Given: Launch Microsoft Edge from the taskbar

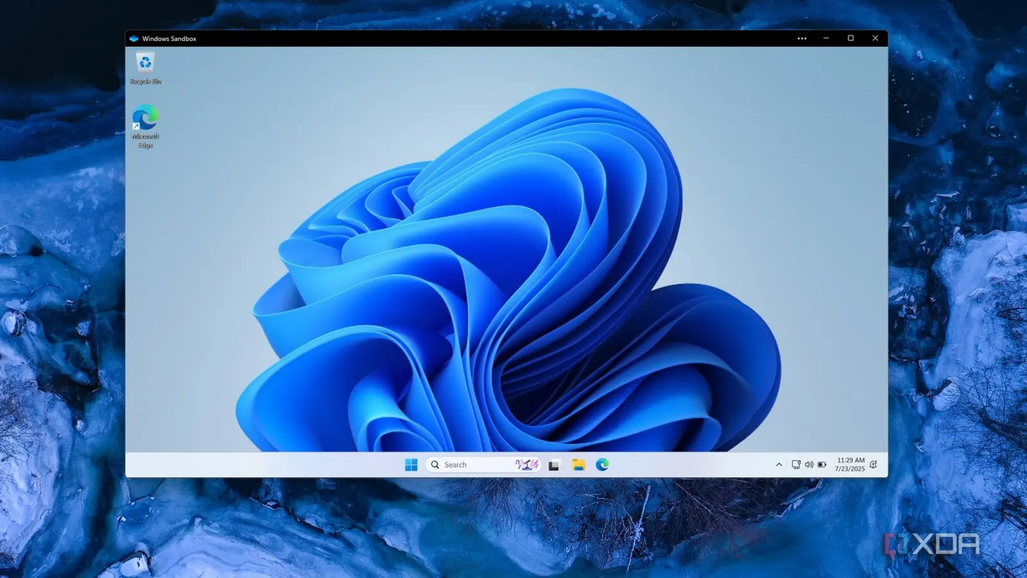Looking at the screenshot, I should [602, 465].
